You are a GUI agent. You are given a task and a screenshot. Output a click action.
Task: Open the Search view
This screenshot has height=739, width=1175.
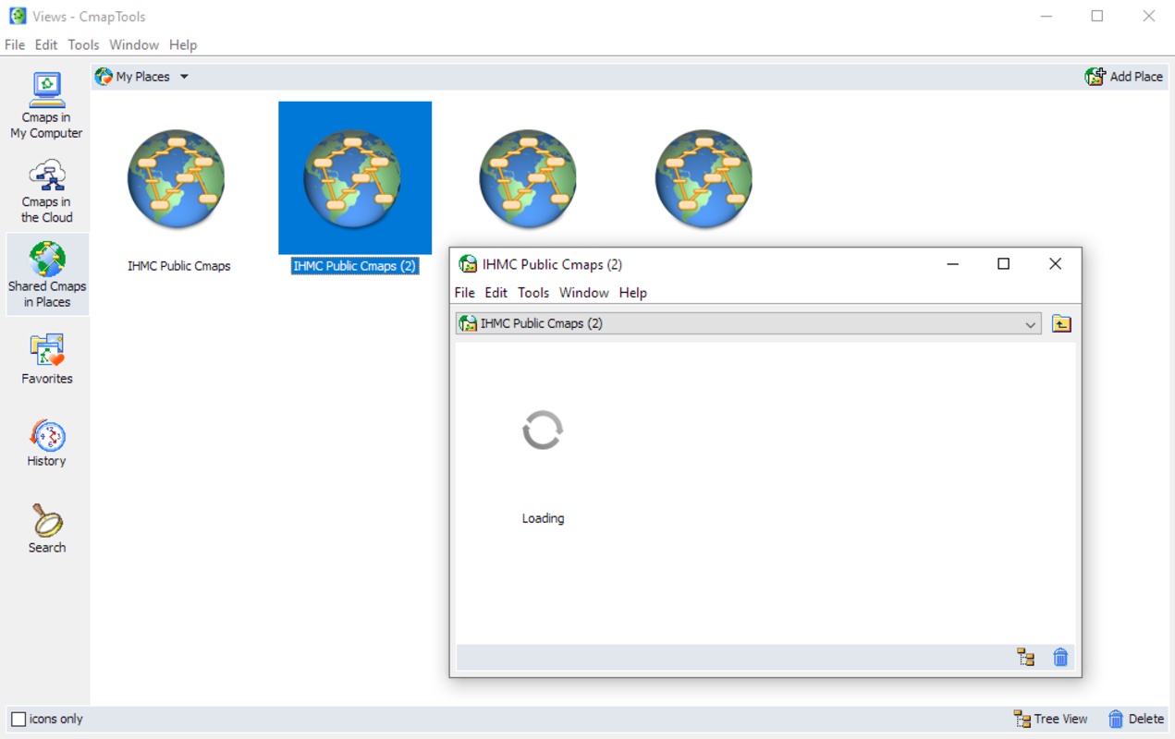pos(47,528)
